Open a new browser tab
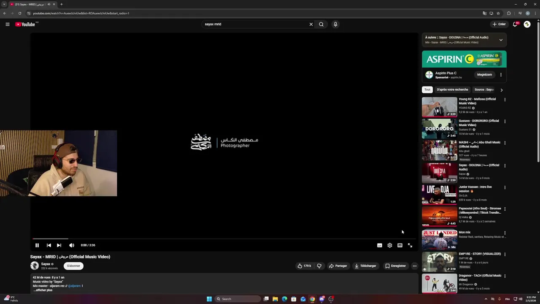540x304 pixels. 61,4
